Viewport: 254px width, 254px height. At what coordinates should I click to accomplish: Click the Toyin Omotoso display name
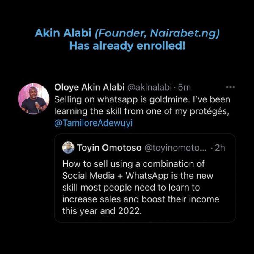tap(109, 148)
